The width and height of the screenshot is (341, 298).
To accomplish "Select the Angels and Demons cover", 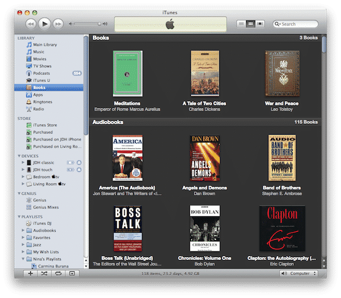I will [205, 158].
